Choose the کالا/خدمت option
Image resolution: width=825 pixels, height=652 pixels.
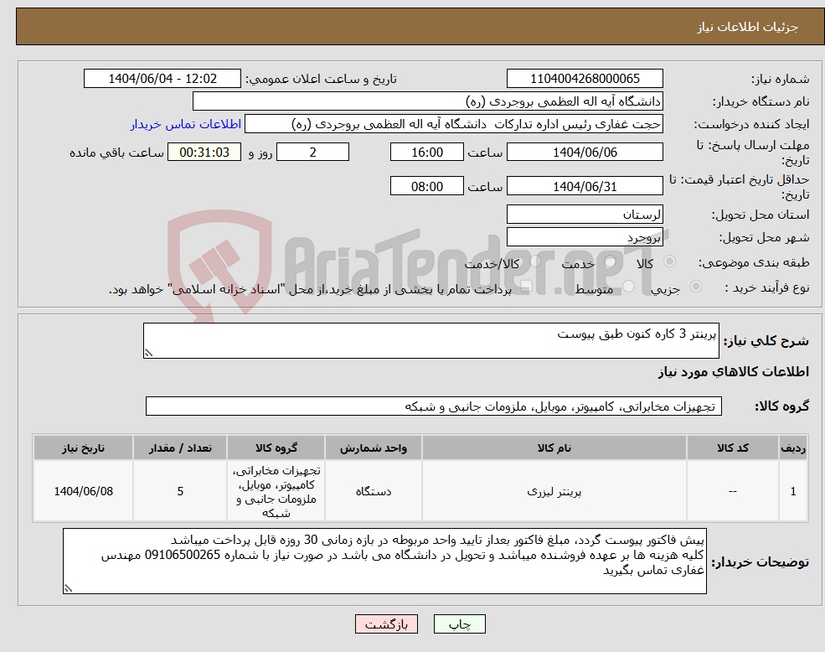pos(536,261)
